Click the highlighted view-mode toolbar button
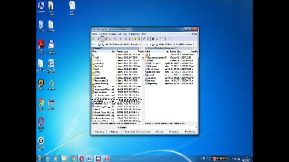 (102, 39)
